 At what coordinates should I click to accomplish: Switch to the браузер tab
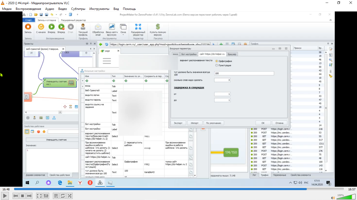click(232, 54)
